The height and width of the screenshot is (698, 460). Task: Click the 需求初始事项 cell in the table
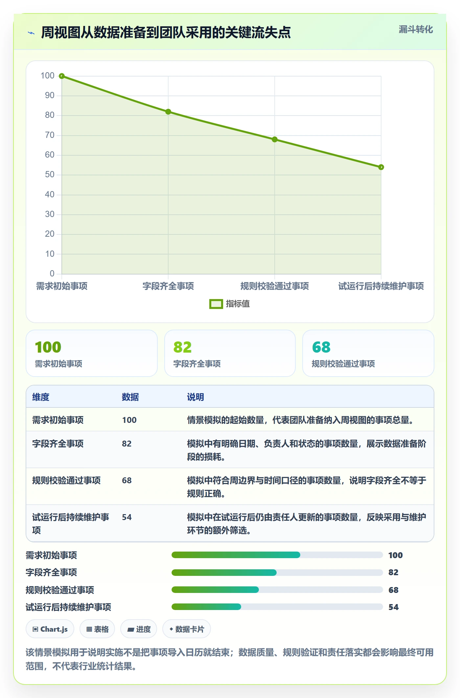point(58,420)
